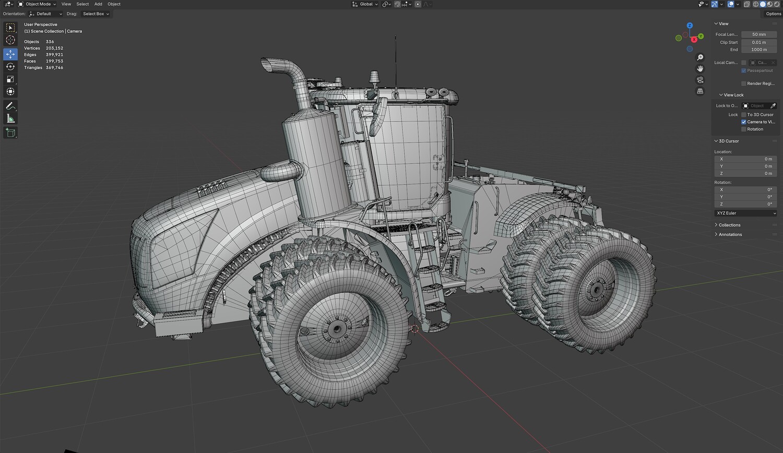Switch to rendered viewport shading
783x453 pixels.
pyautogui.click(x=776, y=4)
